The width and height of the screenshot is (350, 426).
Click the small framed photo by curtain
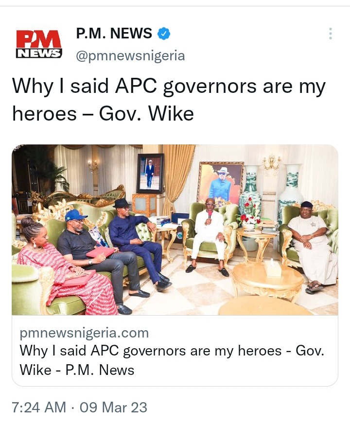click(x=150, y=173)
